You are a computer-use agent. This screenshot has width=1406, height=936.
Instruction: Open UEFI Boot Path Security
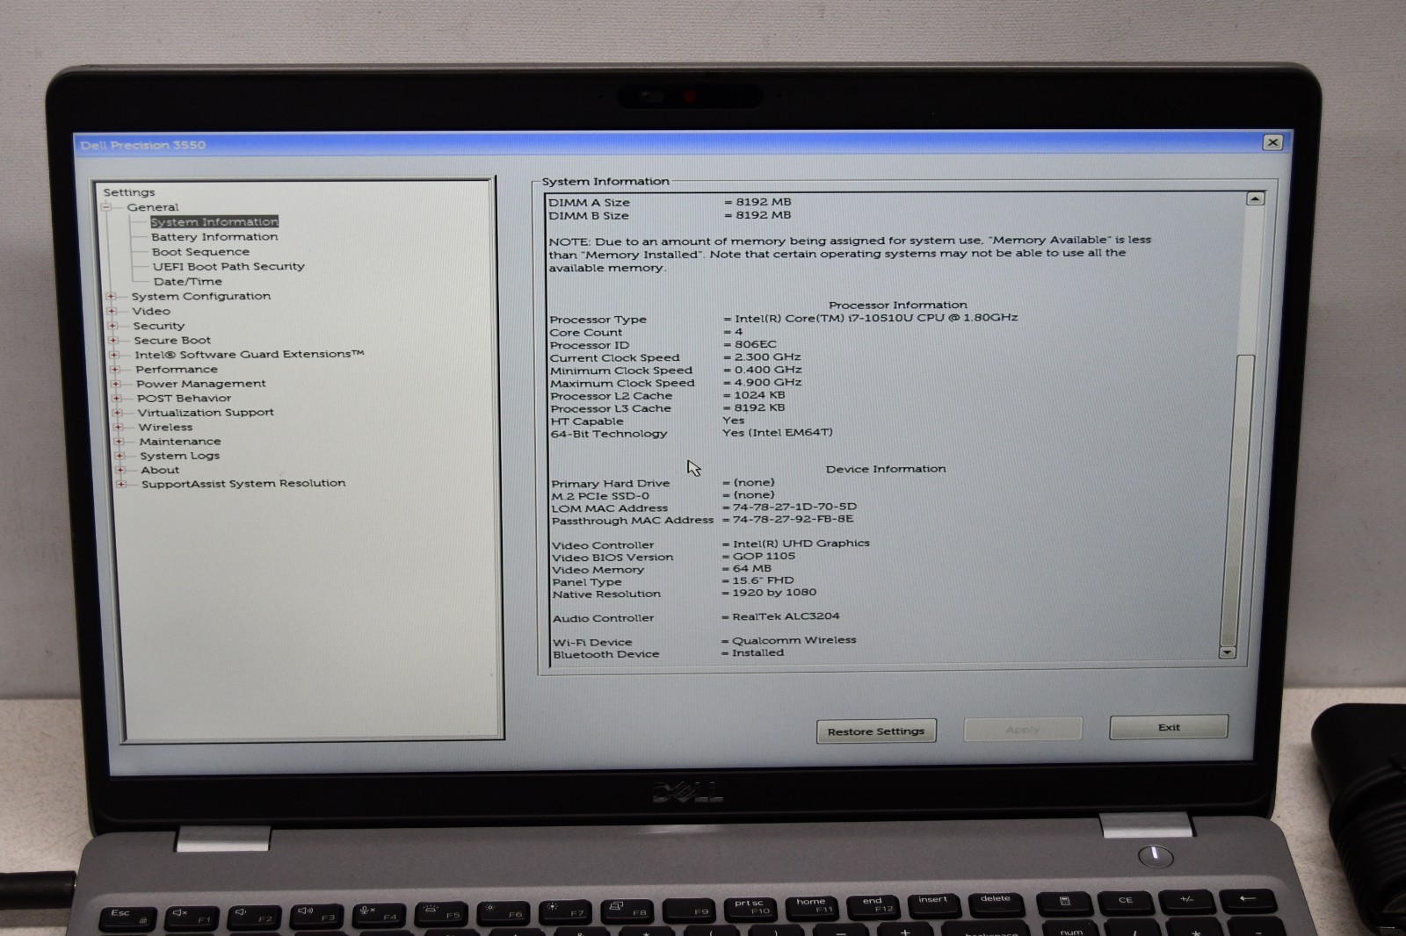[228, 266]
